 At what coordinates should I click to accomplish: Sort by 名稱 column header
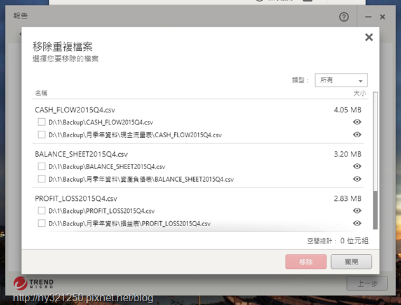(x=41, y=93)
